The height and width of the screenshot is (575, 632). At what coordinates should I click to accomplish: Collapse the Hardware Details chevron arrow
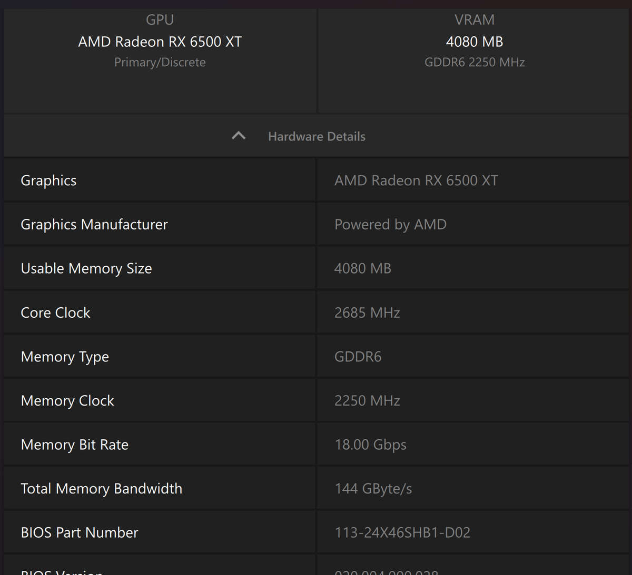239,136
